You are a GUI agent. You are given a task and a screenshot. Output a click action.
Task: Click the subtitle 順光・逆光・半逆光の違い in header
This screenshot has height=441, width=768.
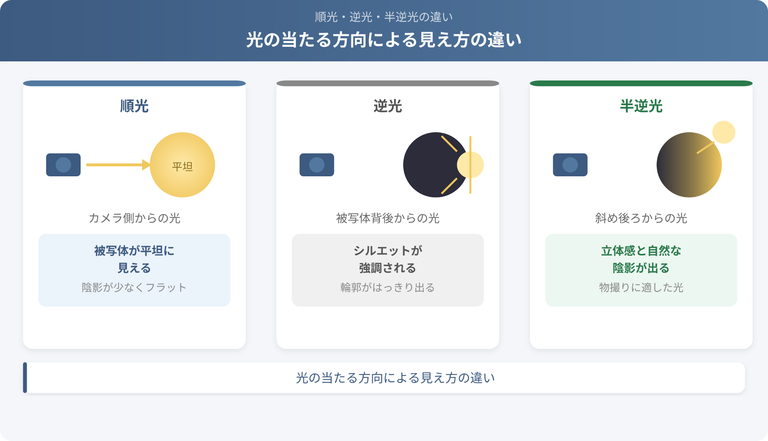(x=384, y=17)
